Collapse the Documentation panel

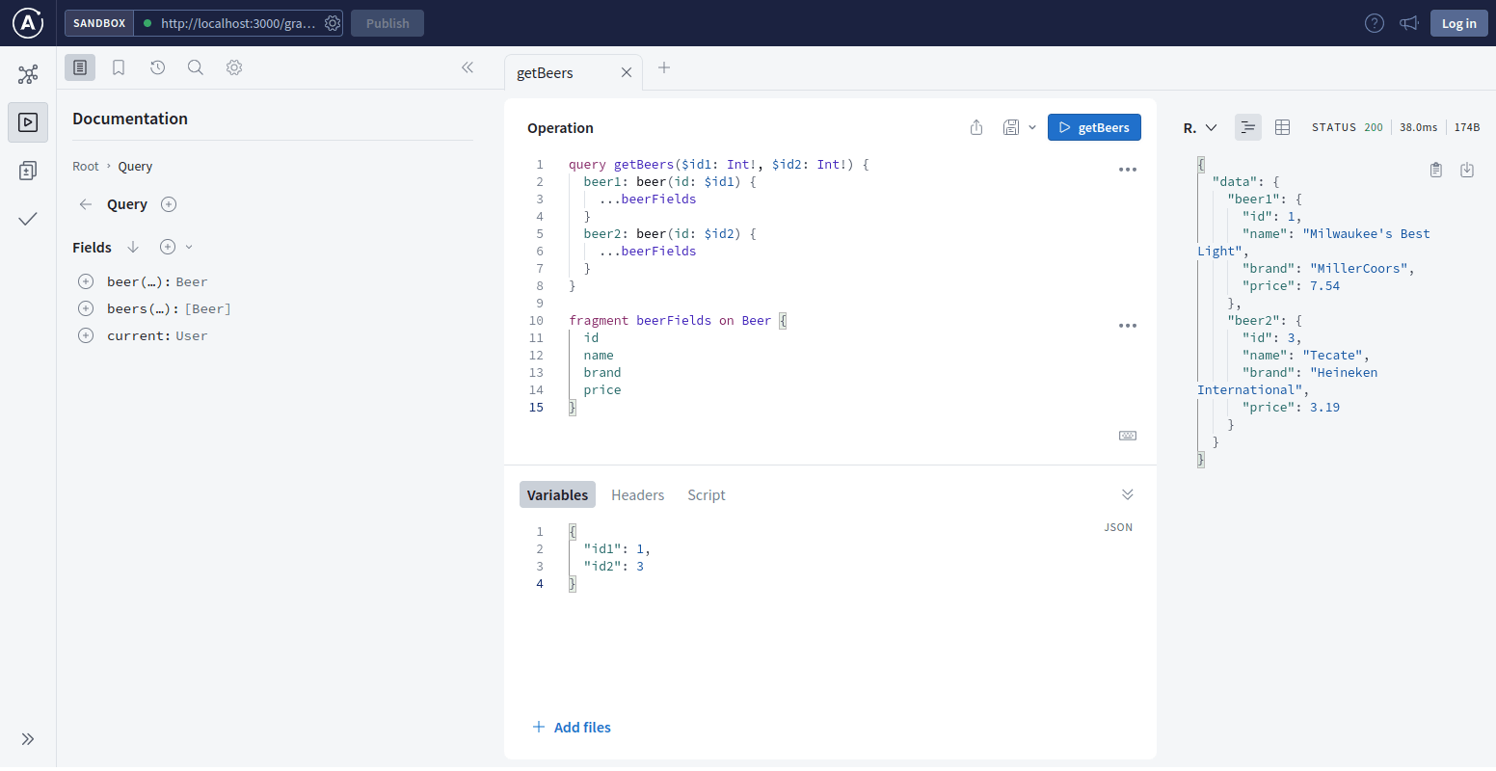[467, 67]
